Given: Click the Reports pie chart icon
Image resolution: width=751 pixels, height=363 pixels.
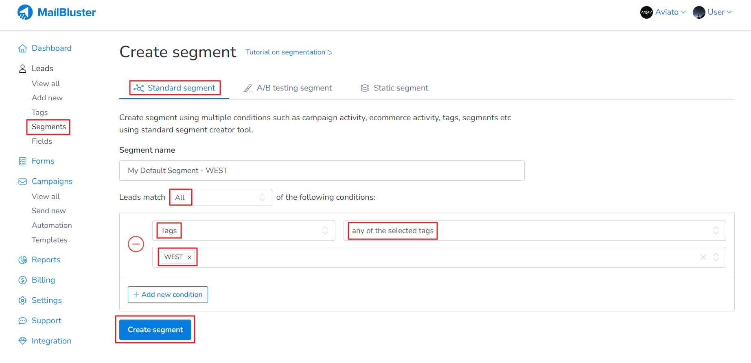Looking at the screenshot, I should (22, 260).
